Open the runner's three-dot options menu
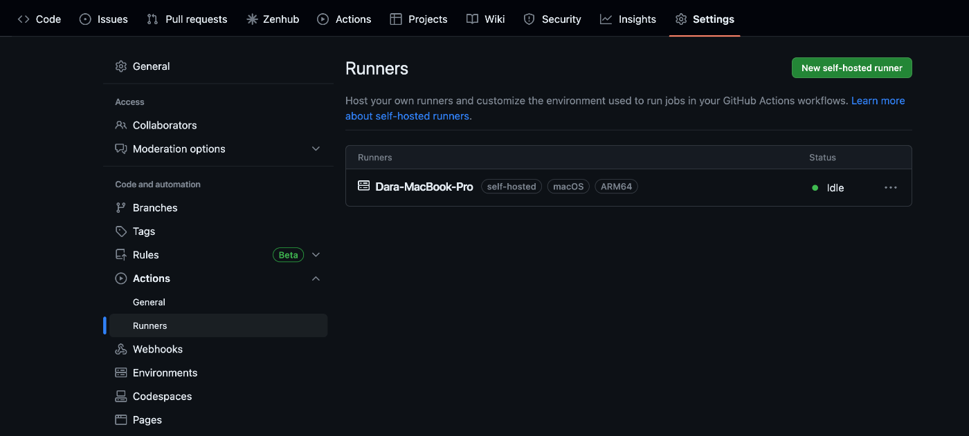 (891, 187)
